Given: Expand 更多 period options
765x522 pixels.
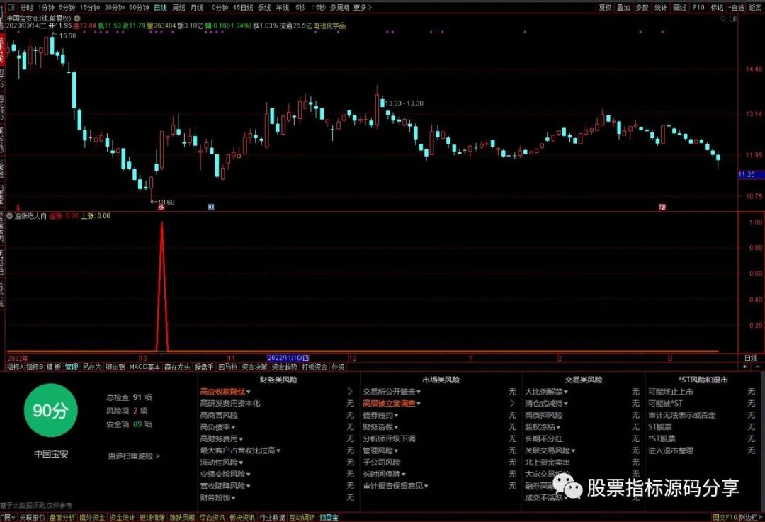Looking at the screenshot, I should pyautogui.click(x=363, y=7).
